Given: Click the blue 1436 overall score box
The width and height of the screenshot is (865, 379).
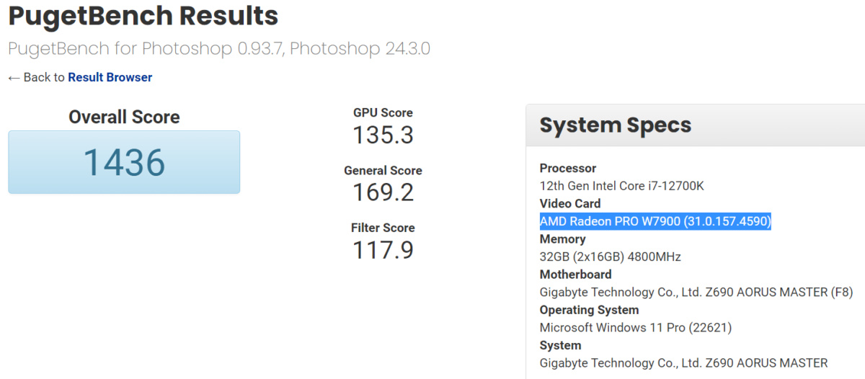Looking at the screenshot, I should 124,162.
